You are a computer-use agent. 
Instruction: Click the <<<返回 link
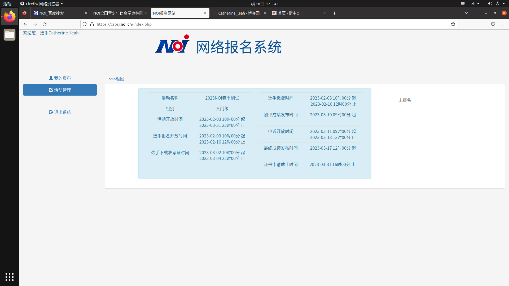pos(116,79)
